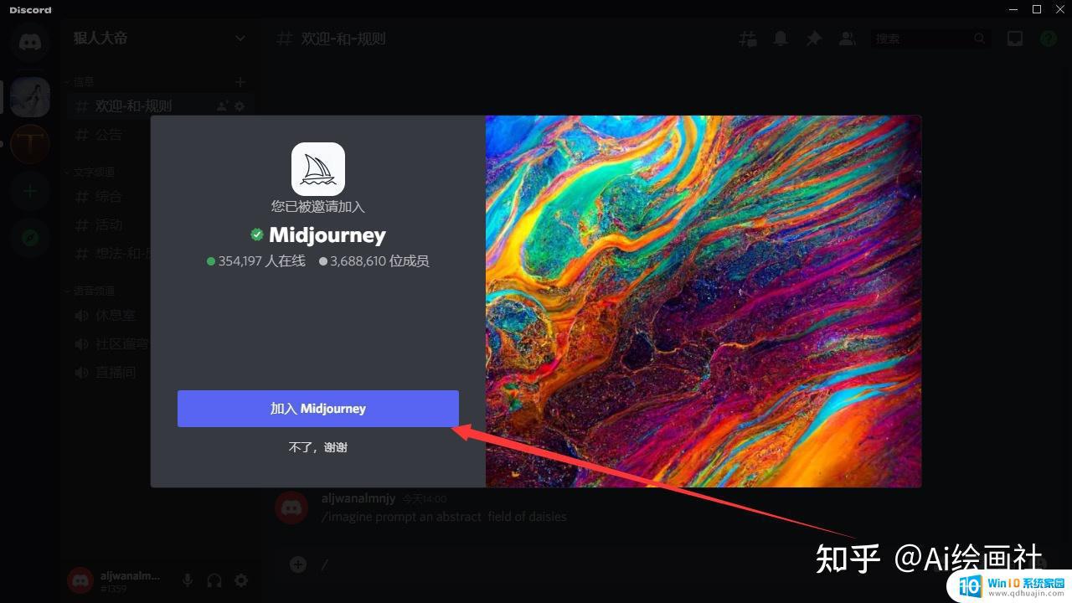Open the server with the T logo
The image size is (1072, 603).
30,144
